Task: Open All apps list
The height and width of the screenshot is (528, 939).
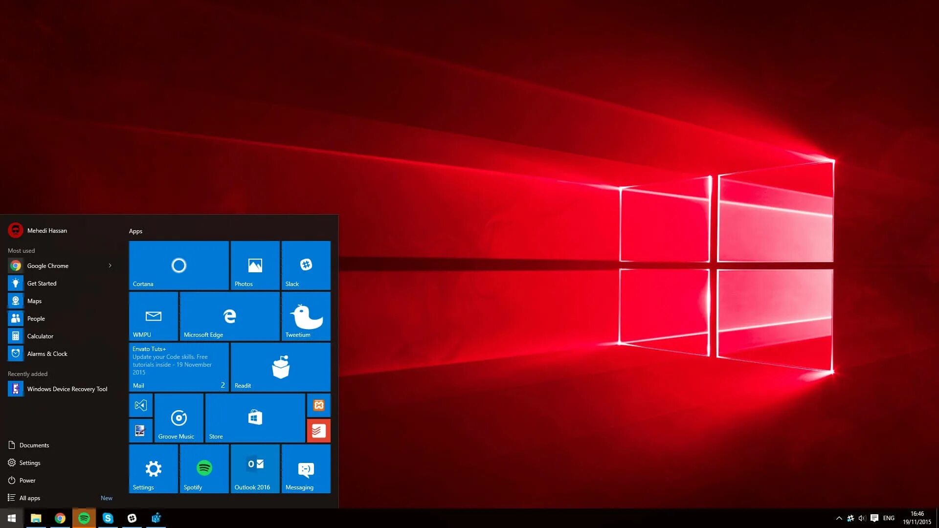Action: point(30,497)
